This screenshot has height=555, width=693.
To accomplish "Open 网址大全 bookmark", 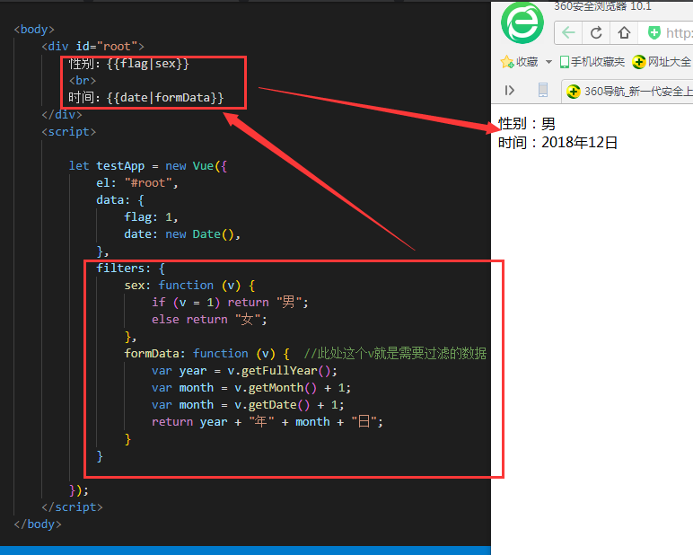I will (662, 62).
